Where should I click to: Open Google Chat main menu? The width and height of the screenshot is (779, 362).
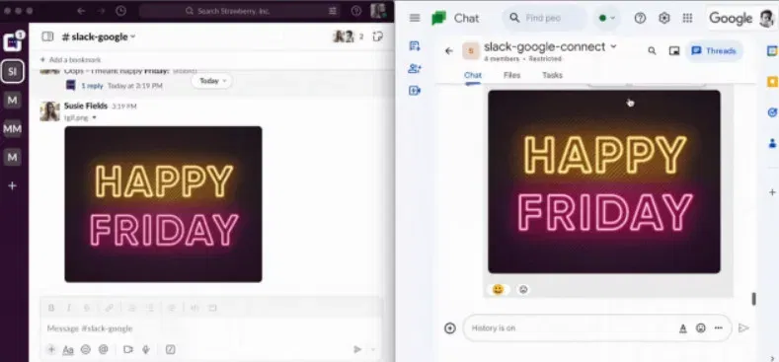pyautogui.click(x=415, y=18)
